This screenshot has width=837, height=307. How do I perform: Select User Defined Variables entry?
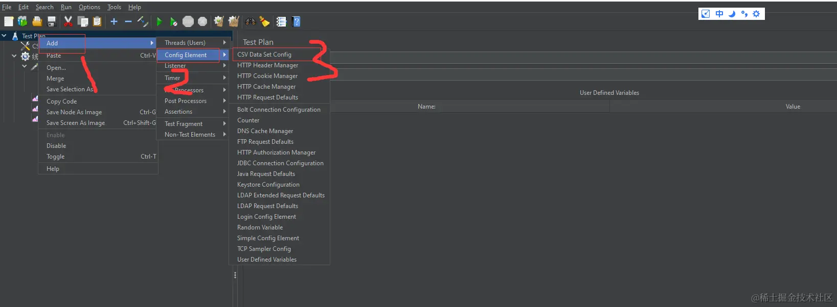click(279, 260)
